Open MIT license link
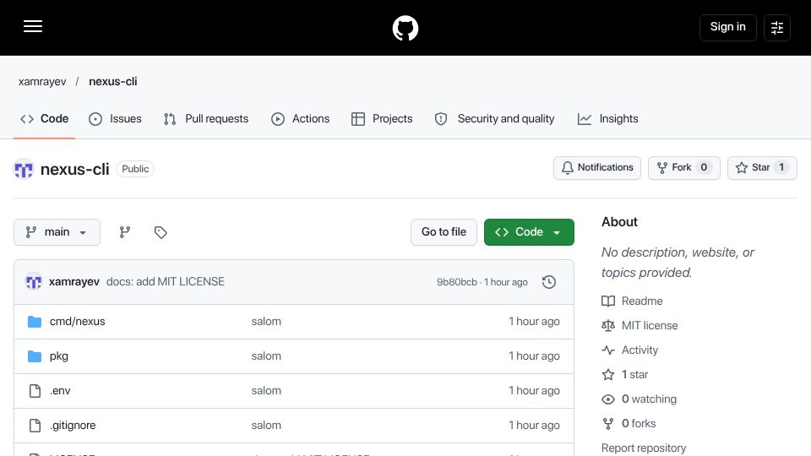 [650, 326]
